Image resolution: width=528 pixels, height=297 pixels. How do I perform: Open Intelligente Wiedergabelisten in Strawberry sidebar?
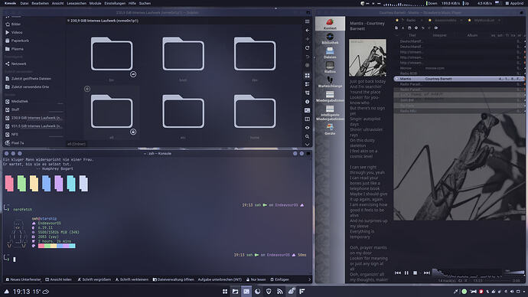click(x=330, y=113)
